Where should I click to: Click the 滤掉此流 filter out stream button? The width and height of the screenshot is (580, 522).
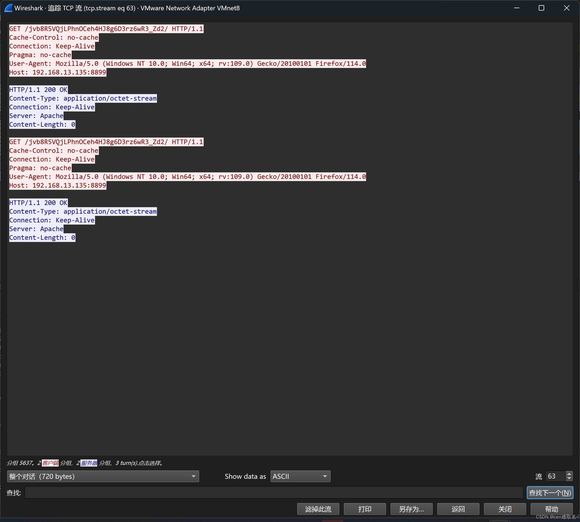[318, 509]
